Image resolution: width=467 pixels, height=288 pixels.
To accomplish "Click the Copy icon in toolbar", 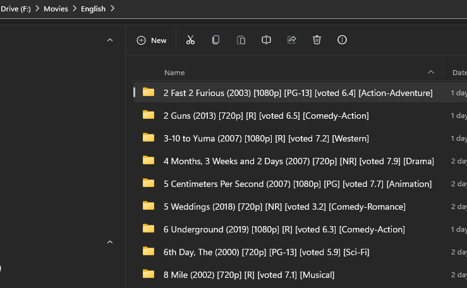I will pos(215,40).
